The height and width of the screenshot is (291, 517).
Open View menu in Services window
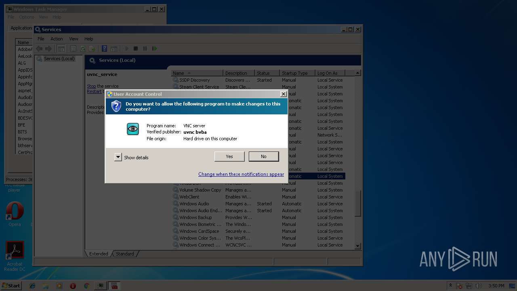74,39
